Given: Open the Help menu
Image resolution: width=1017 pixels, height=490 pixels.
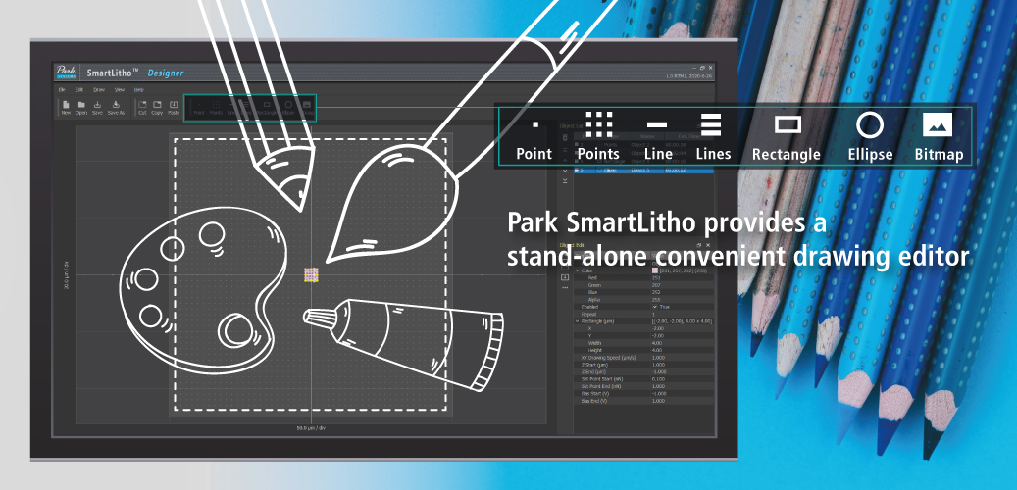Looking at the screenshot, I should point(139,89).
